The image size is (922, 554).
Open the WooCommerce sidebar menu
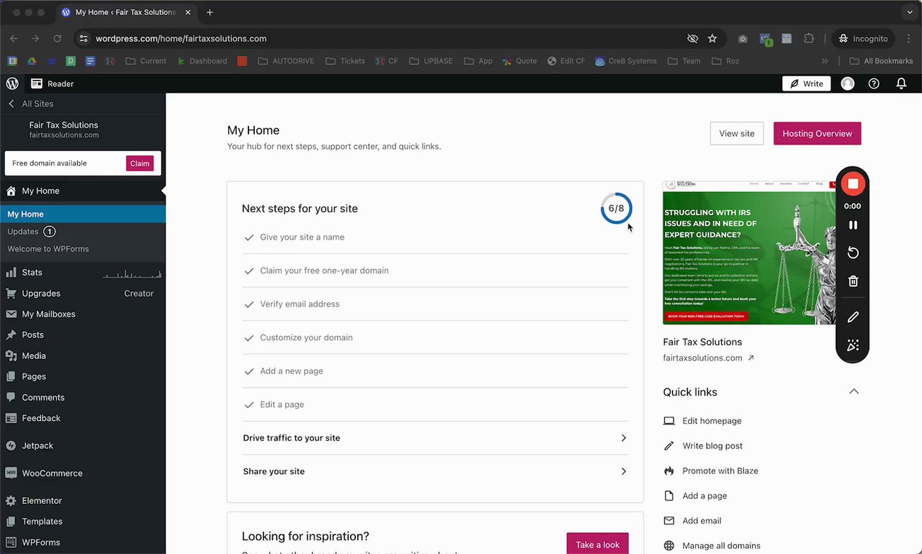[x=52, y=473]
